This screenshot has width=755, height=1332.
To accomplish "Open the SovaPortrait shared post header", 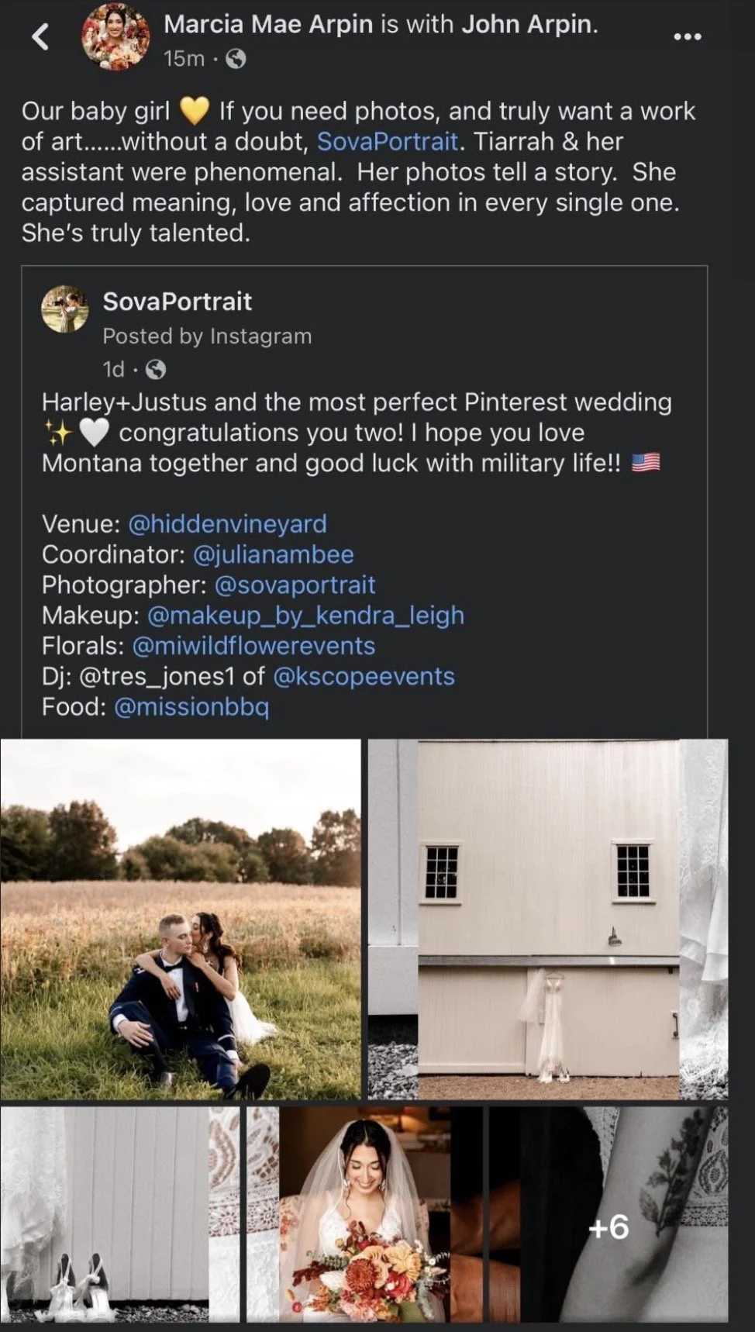I will click(x=178, y=301).
